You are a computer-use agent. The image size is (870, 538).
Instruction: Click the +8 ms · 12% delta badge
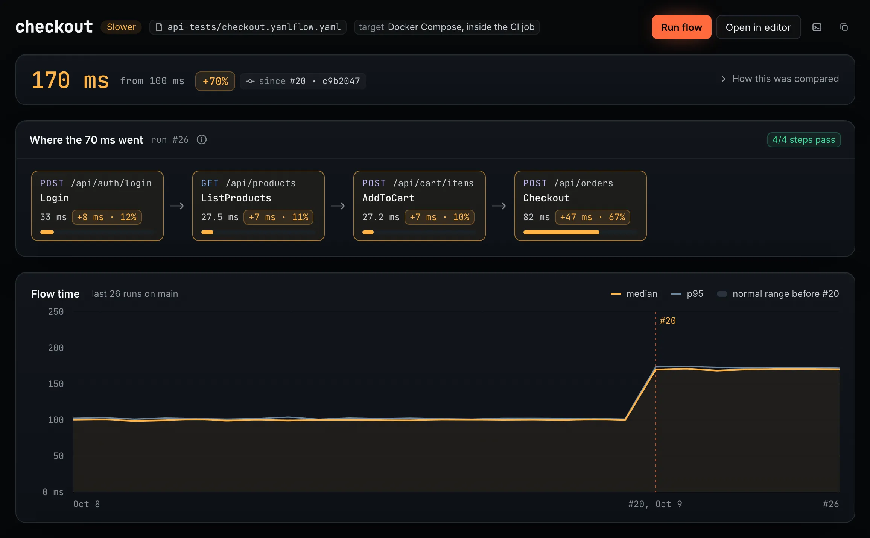point(107,217)
